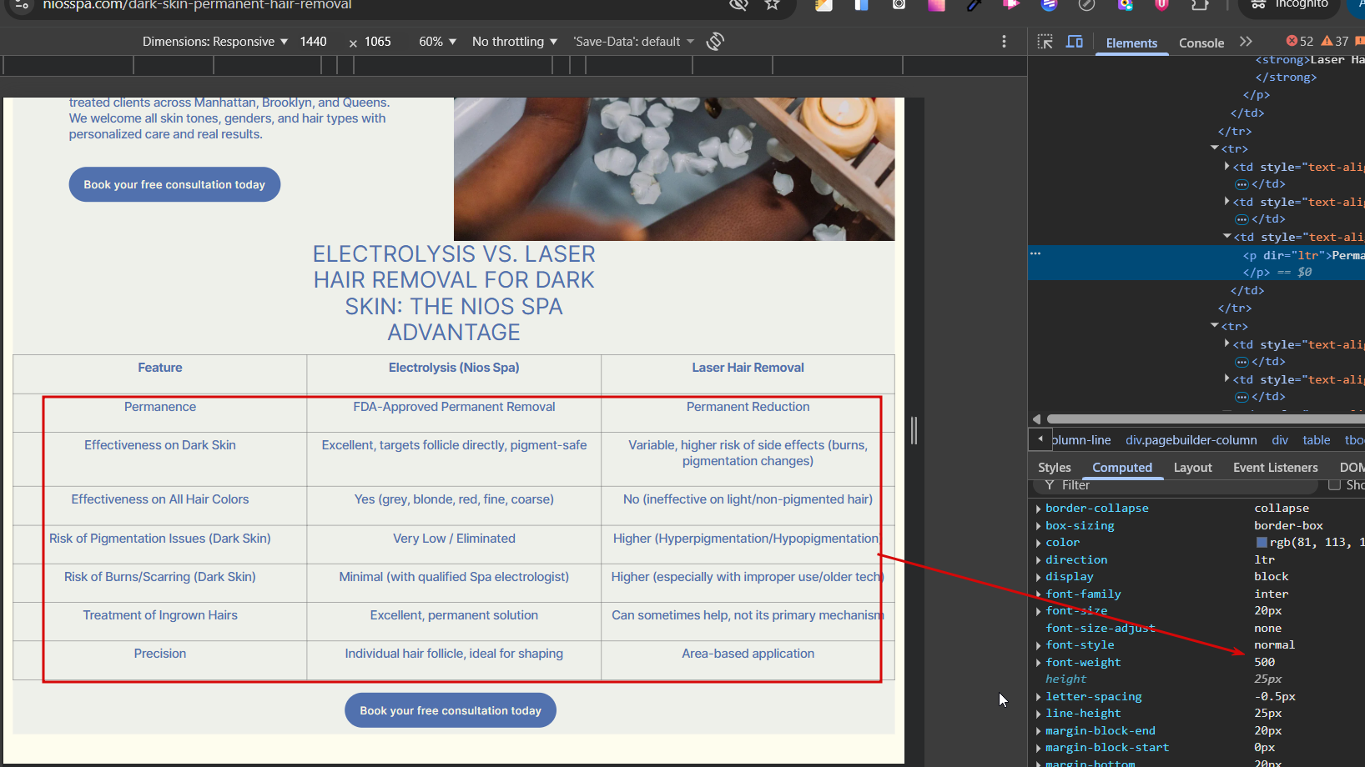Open the 37 warnings counter
The width and height of the screenshot is (1365, 767).
(x=1335, y=42)
